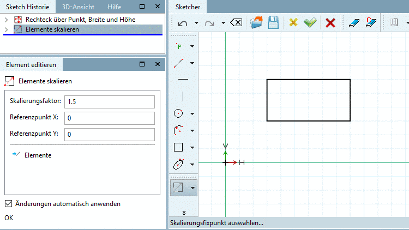The width and height of the screenshot is (409, 230).
Task: Select the slot shape tool
Action: (x=178, y=164)
